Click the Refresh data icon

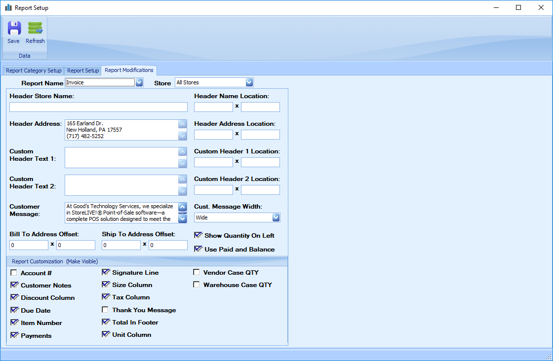click(x=35, y=29)
